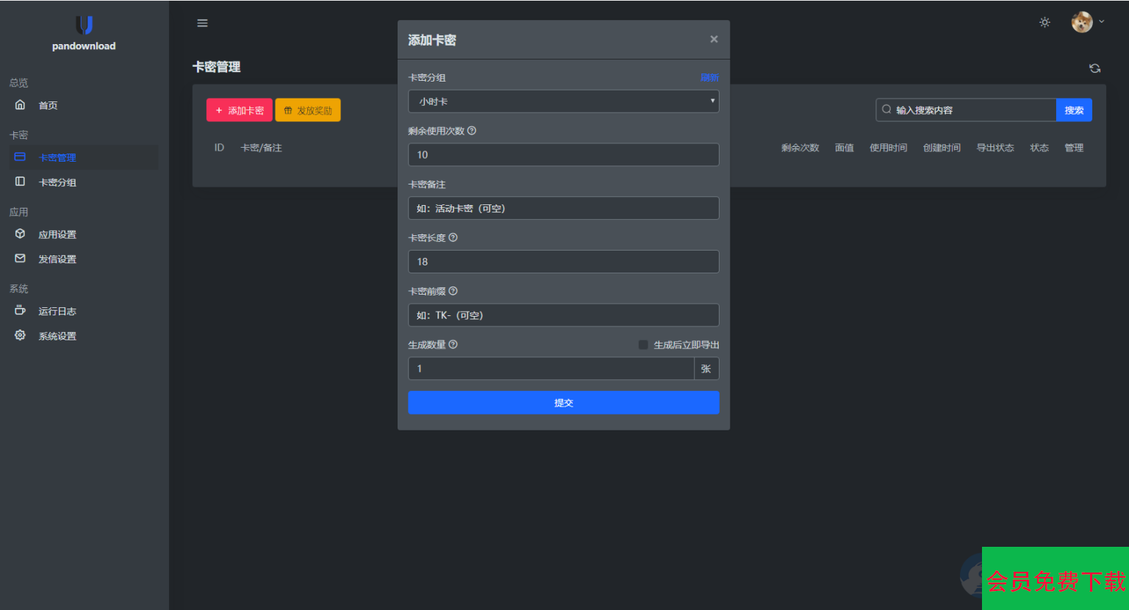Close the 添加卡密 dialog

(x=714, y=40)
